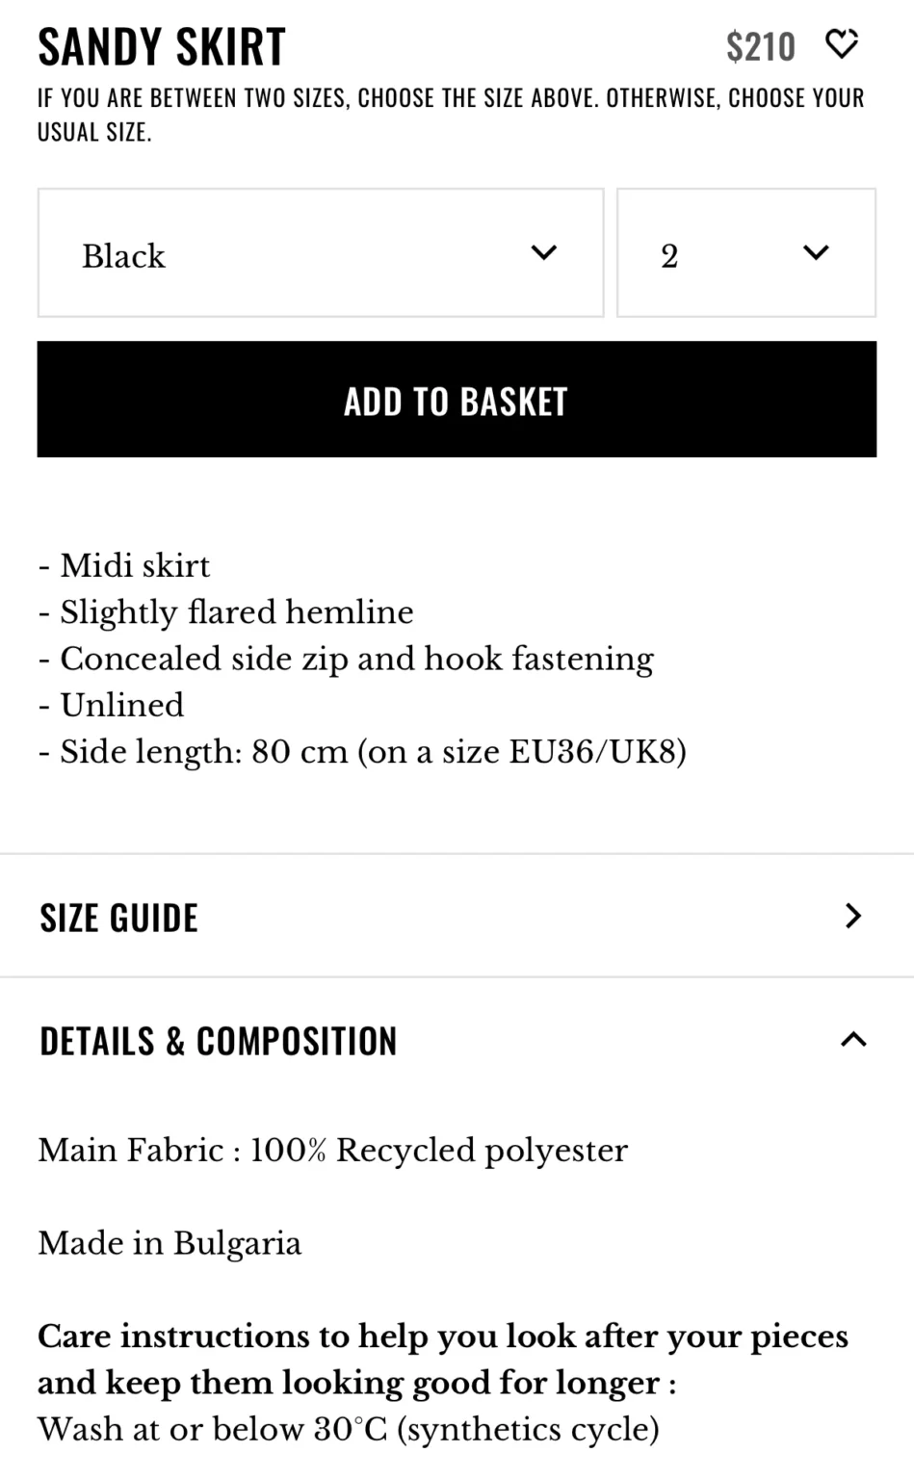Screen dimensions: 914x1479
Task: Add the skirt to basket
Action: 457,399
